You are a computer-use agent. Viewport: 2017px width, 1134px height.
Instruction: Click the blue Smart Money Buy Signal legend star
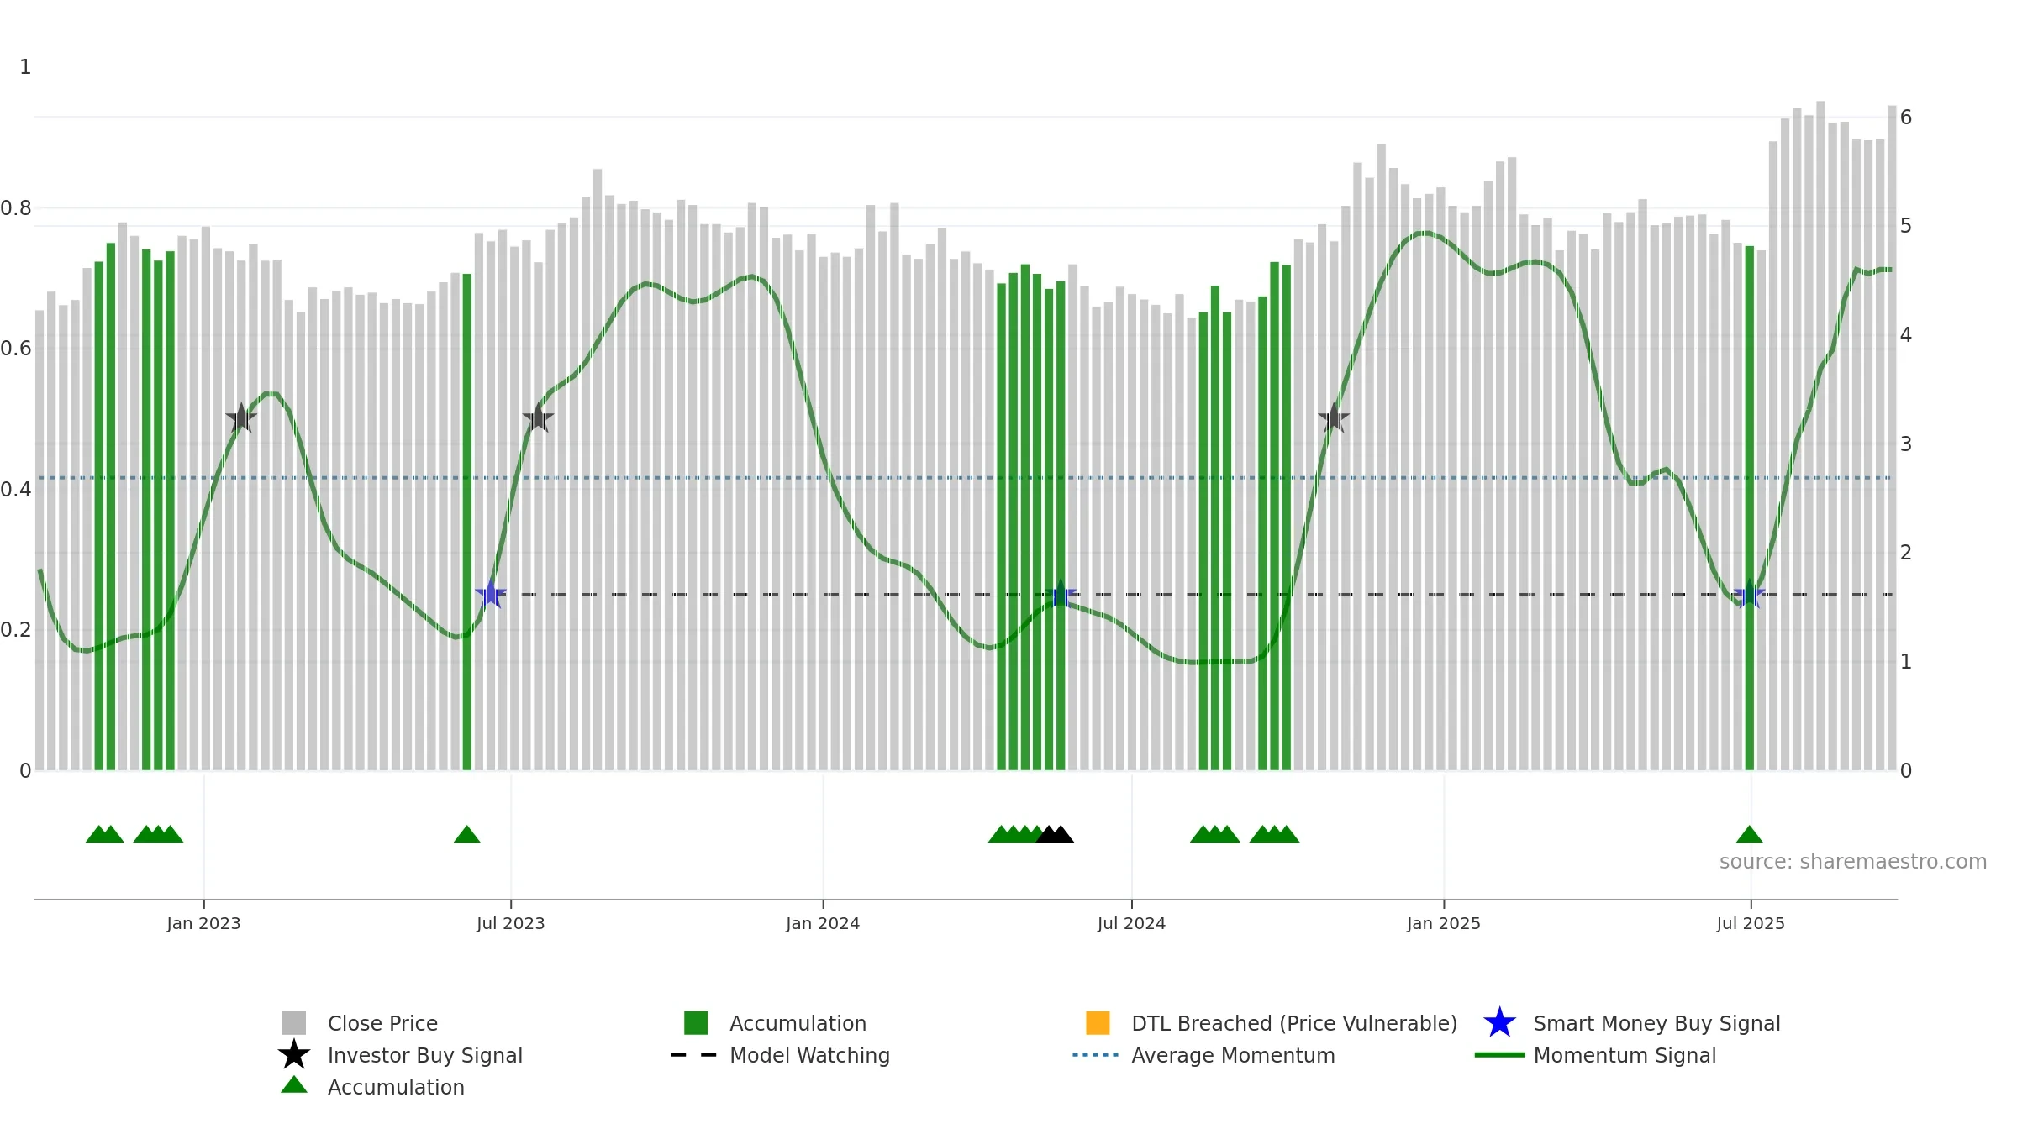pos(1499,1023)
